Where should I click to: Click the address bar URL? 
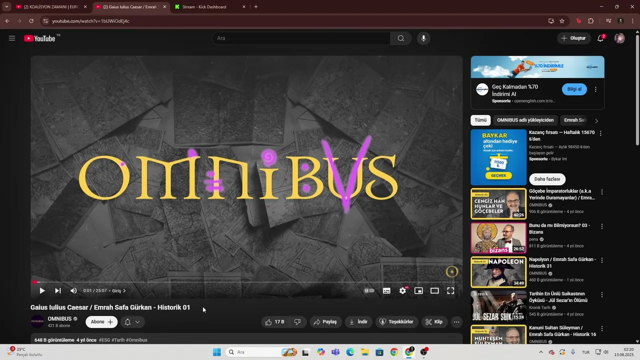(x=90, y=21)
